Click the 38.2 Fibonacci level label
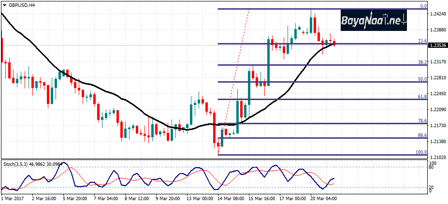 click(x=422, y=62)
